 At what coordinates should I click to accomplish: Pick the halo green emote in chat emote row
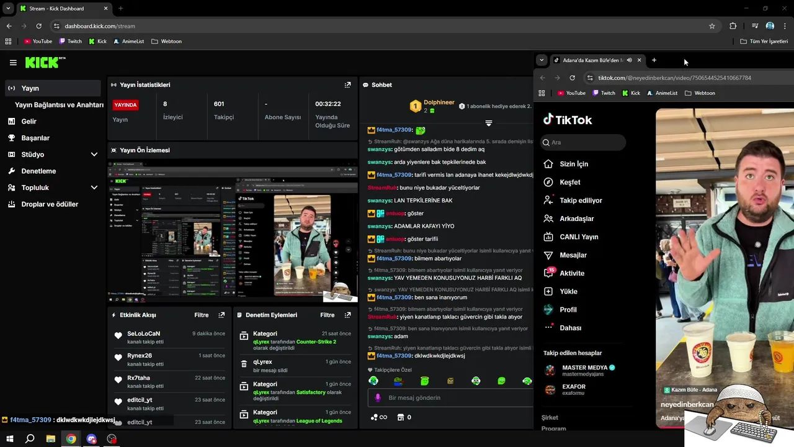pos(424,381)
